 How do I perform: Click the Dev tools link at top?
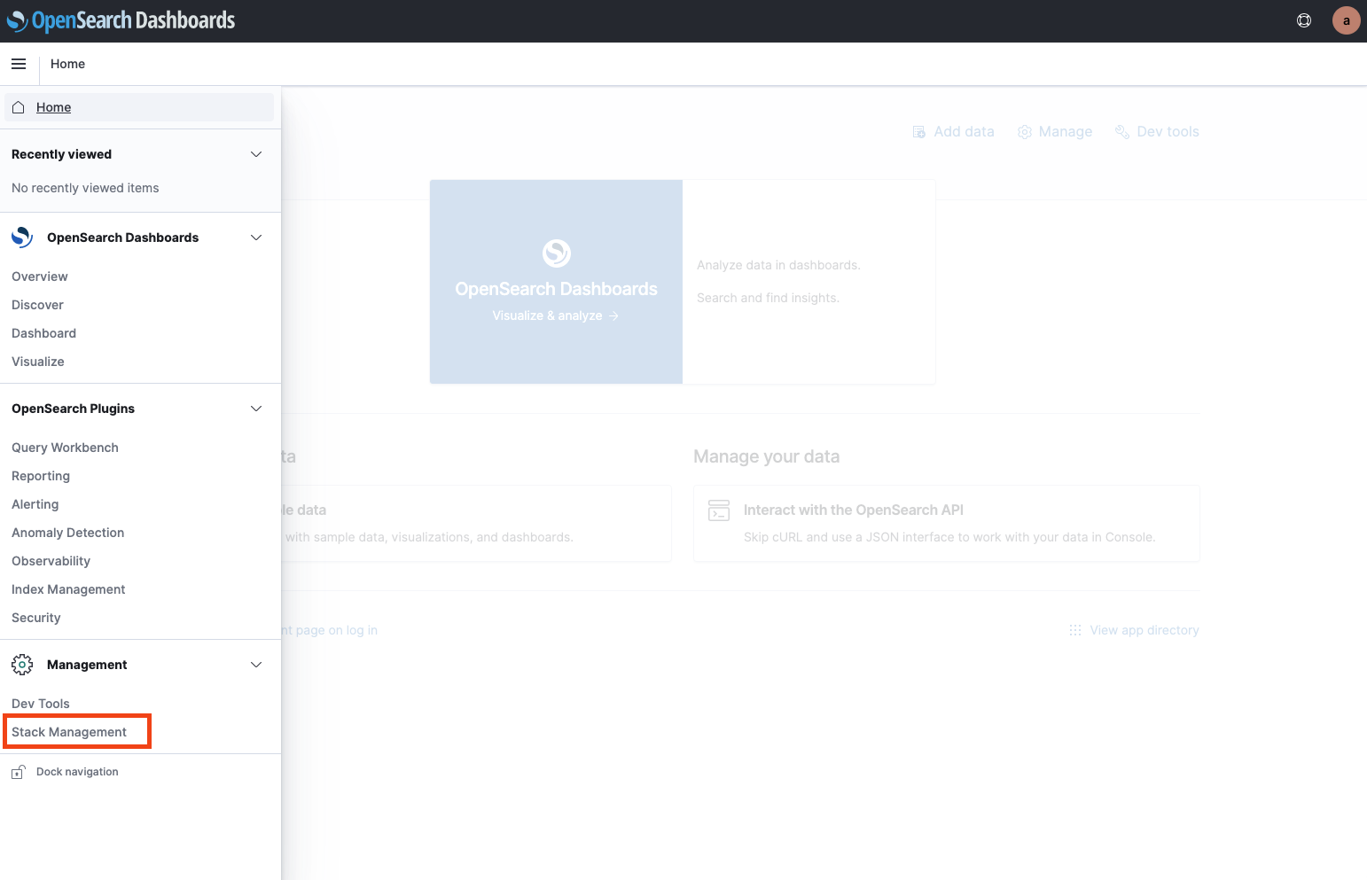tap(1168, 132)
